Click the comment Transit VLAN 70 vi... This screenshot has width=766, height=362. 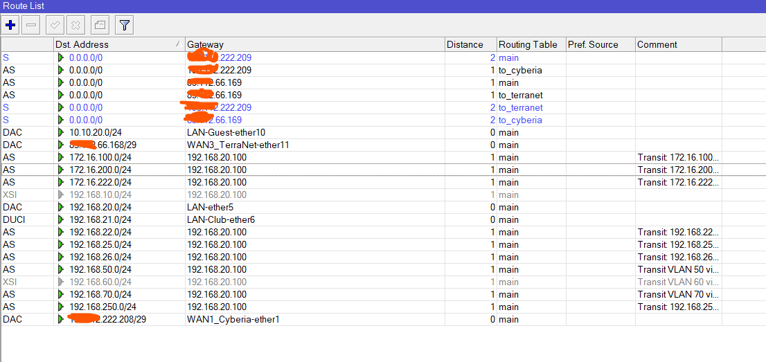(x=678, y=295)
